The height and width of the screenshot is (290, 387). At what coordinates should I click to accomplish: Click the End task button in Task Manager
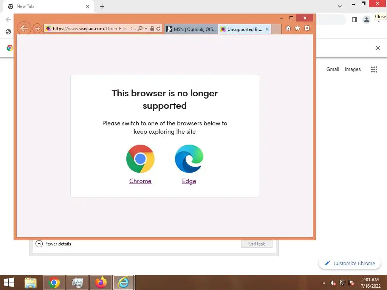pos(257,244)
